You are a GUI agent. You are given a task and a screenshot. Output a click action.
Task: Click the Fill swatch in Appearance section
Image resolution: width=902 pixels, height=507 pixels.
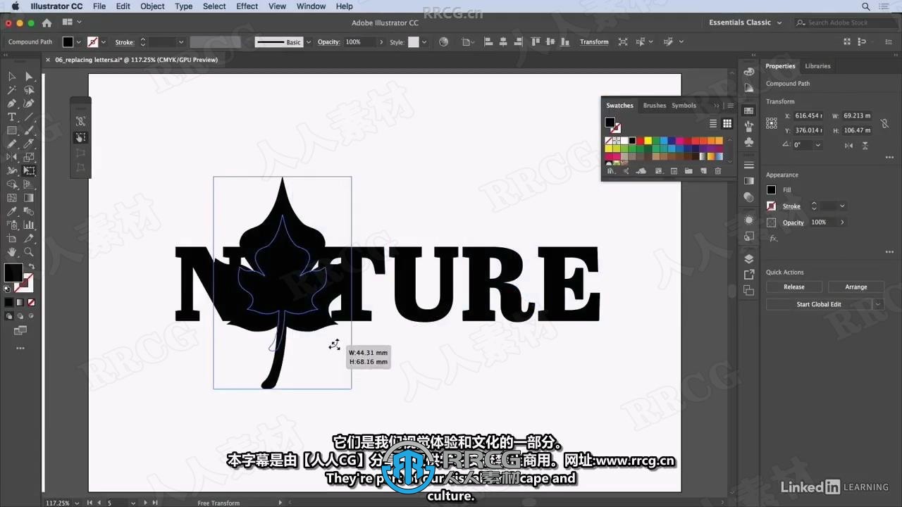coord(771,190)
